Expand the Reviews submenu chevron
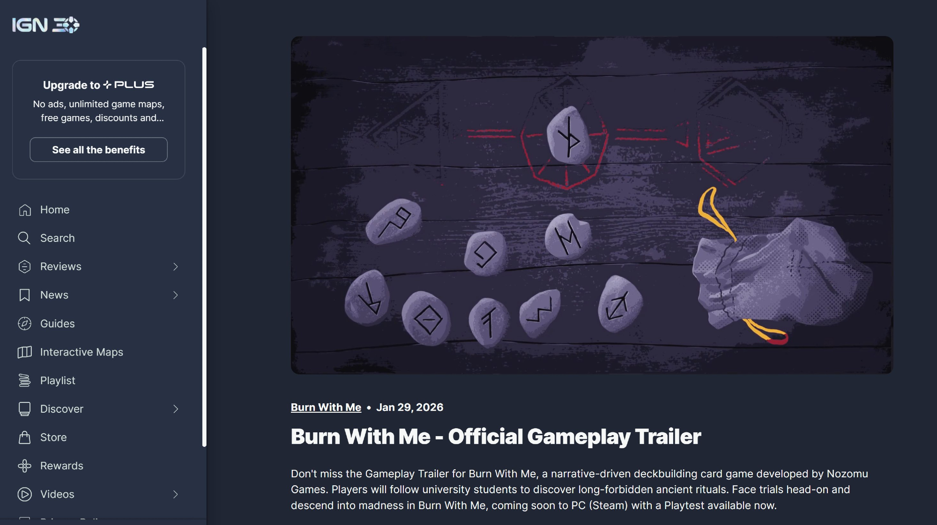 (x=176, y=267)
